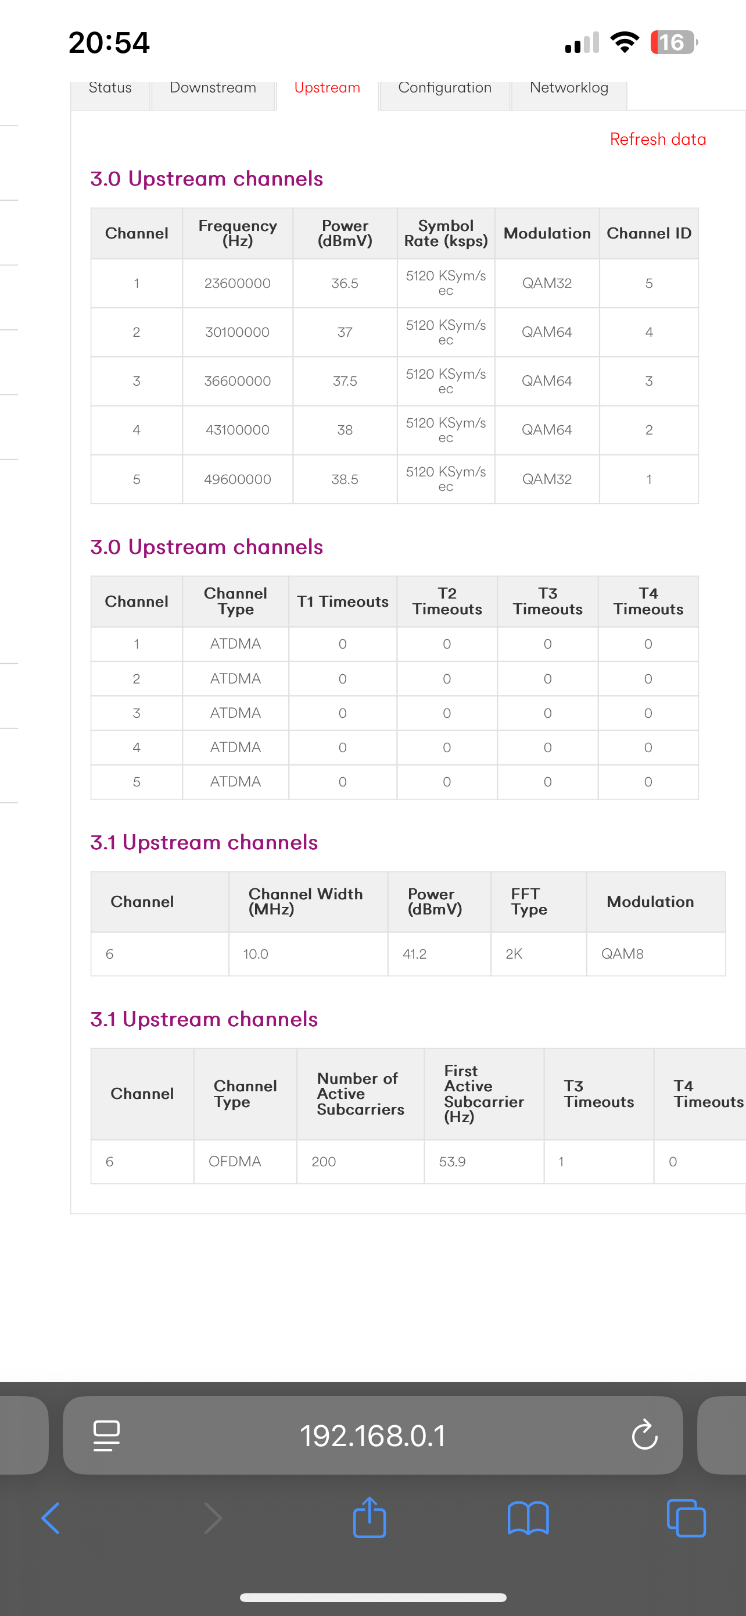Show open tabs overview icon
The image size is (746, 1616).
(687, 1518)
